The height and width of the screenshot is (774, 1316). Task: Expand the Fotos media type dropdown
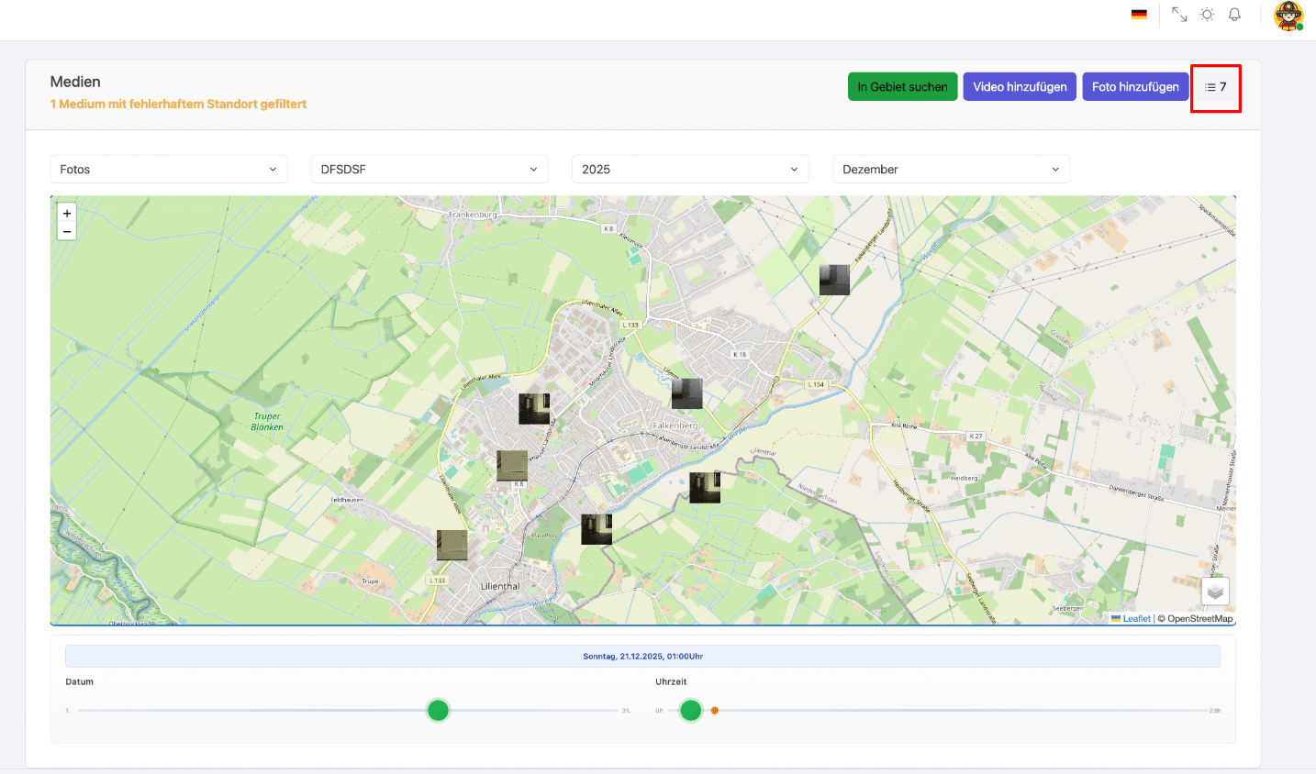pos(169,170)
